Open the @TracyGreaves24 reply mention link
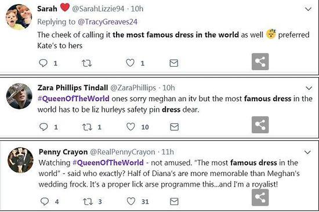 click(108, 22)
